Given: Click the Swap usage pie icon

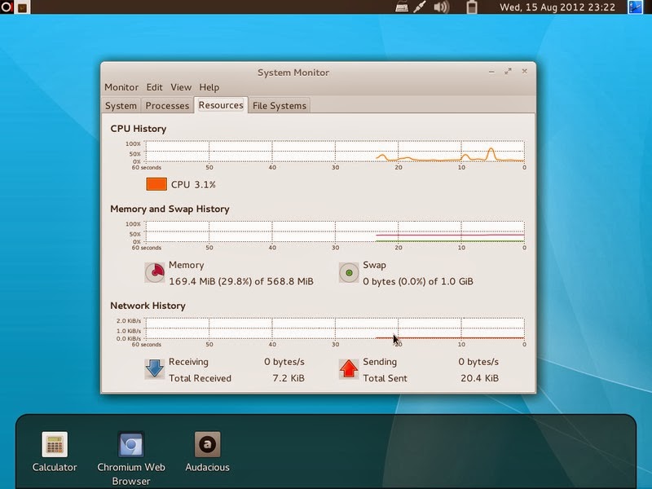Looking at the screenshot, I should 349,271.
